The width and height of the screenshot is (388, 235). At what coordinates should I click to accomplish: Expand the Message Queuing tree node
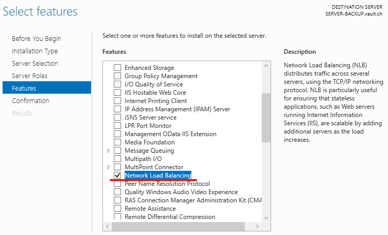[109, 151]
